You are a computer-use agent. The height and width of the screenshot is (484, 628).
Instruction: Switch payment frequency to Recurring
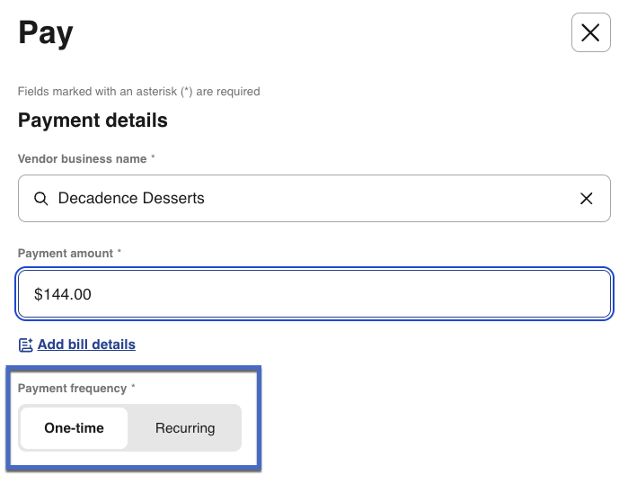coord(185,428)
